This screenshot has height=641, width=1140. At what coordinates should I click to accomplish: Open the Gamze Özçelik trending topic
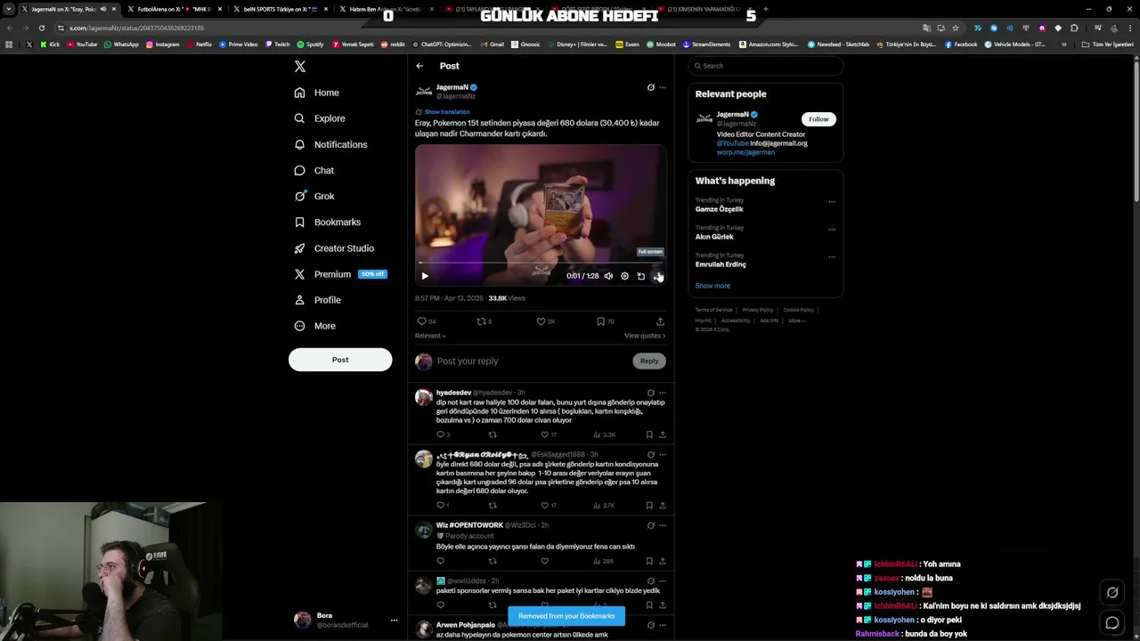click(x=719, y=209)
